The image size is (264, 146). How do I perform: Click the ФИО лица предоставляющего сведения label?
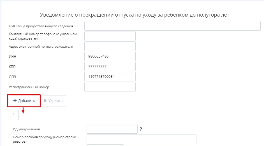pyautogui.click(x=41, y=26)
